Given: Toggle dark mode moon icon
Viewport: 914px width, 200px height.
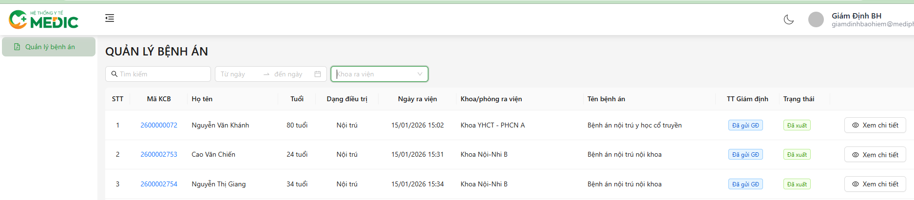Looking at the screenshot, I should (x=788, y=19).
